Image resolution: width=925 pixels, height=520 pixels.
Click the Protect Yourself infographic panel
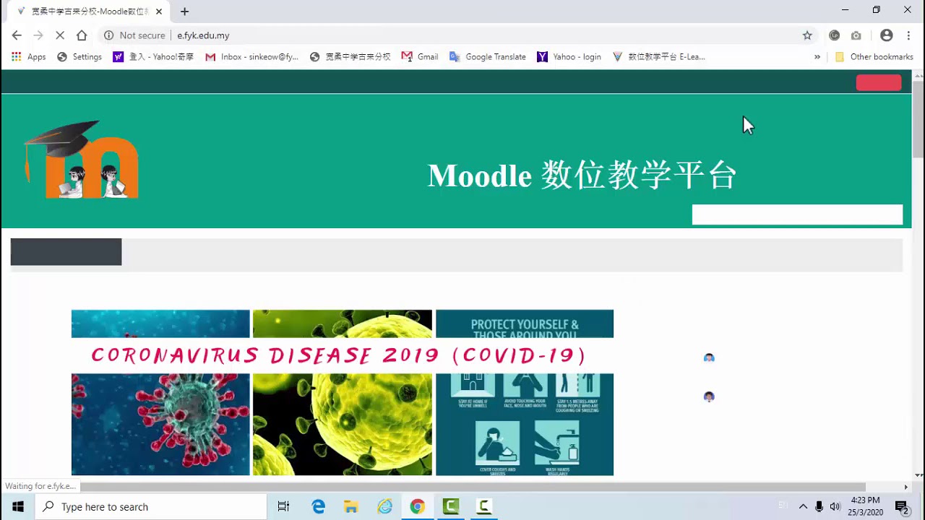[525, 393]
